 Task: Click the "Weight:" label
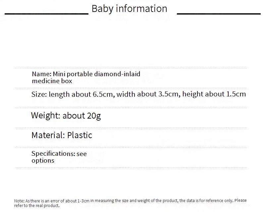pyautogui.click(x=45, y=116)
